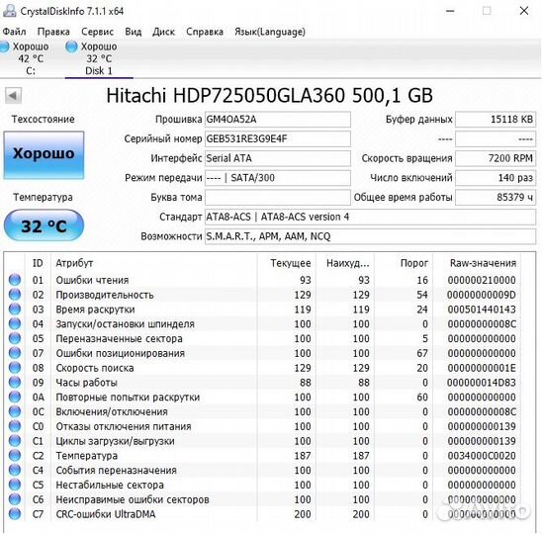Click status icon for Повторные попытки раскрутки row
The image size is (542, 534).
pyautogui.click(x=15, y=397)
